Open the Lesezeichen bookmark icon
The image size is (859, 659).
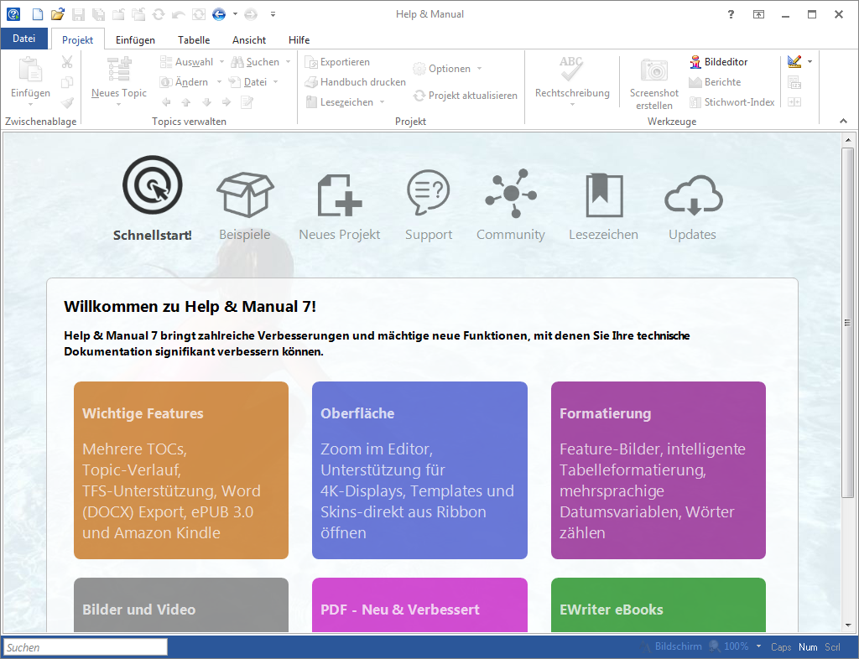tap(603, 194)
